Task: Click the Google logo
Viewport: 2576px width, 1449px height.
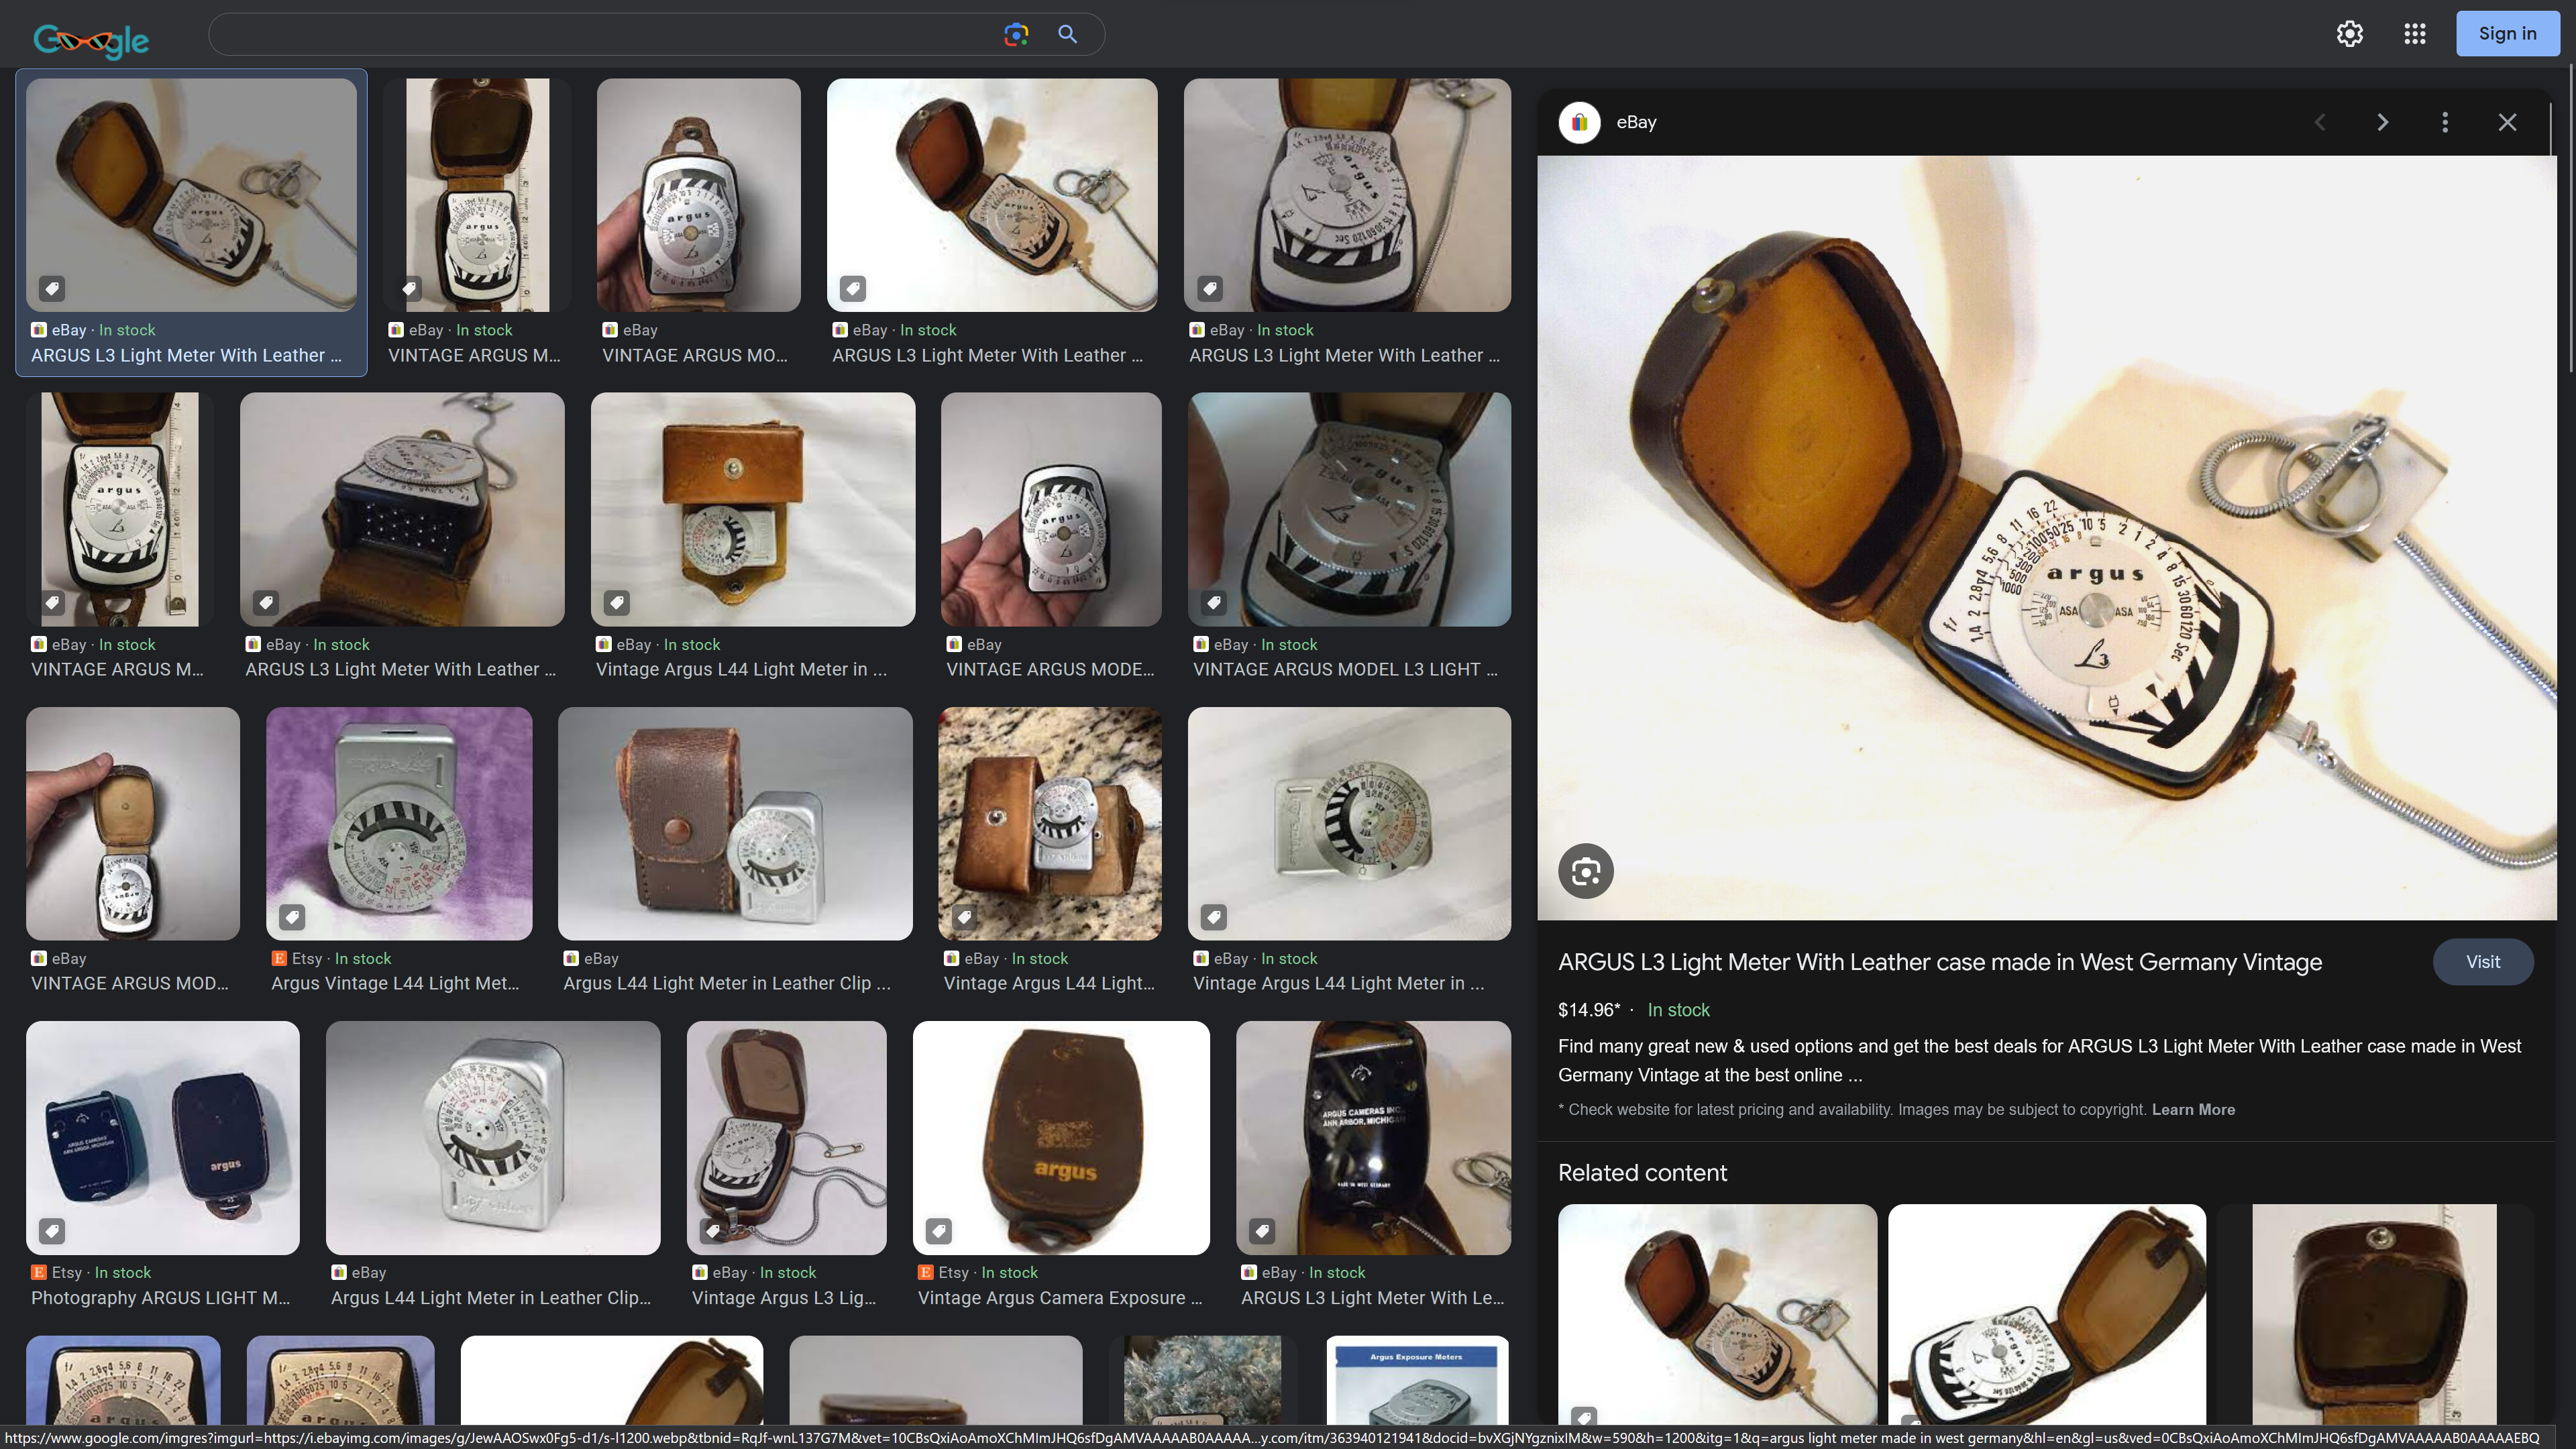Action: click(x=91, y=40)
